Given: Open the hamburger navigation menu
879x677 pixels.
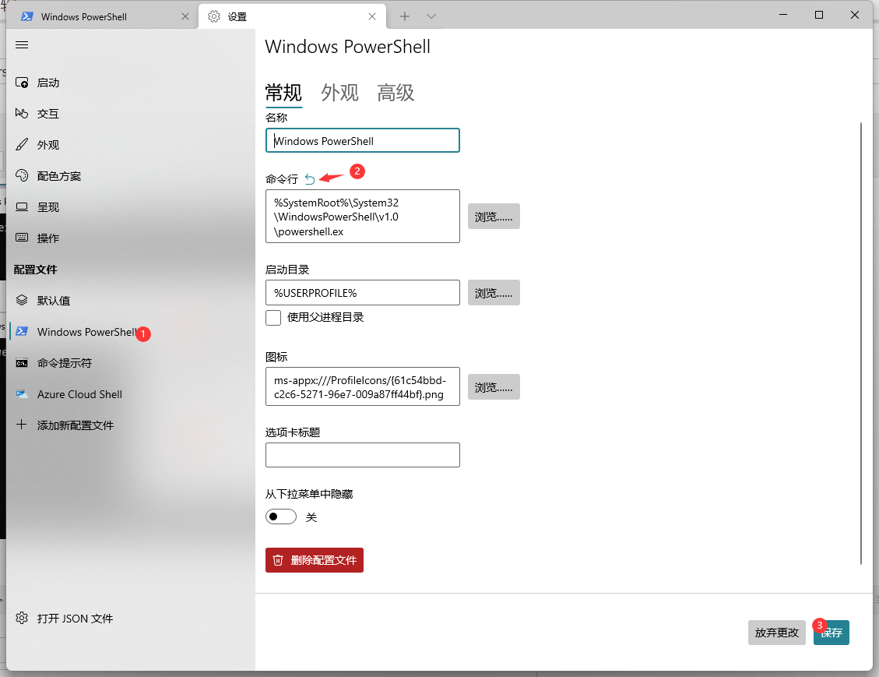Looking at the screenshot, I should pyautogui.click(x=22, y=45).
